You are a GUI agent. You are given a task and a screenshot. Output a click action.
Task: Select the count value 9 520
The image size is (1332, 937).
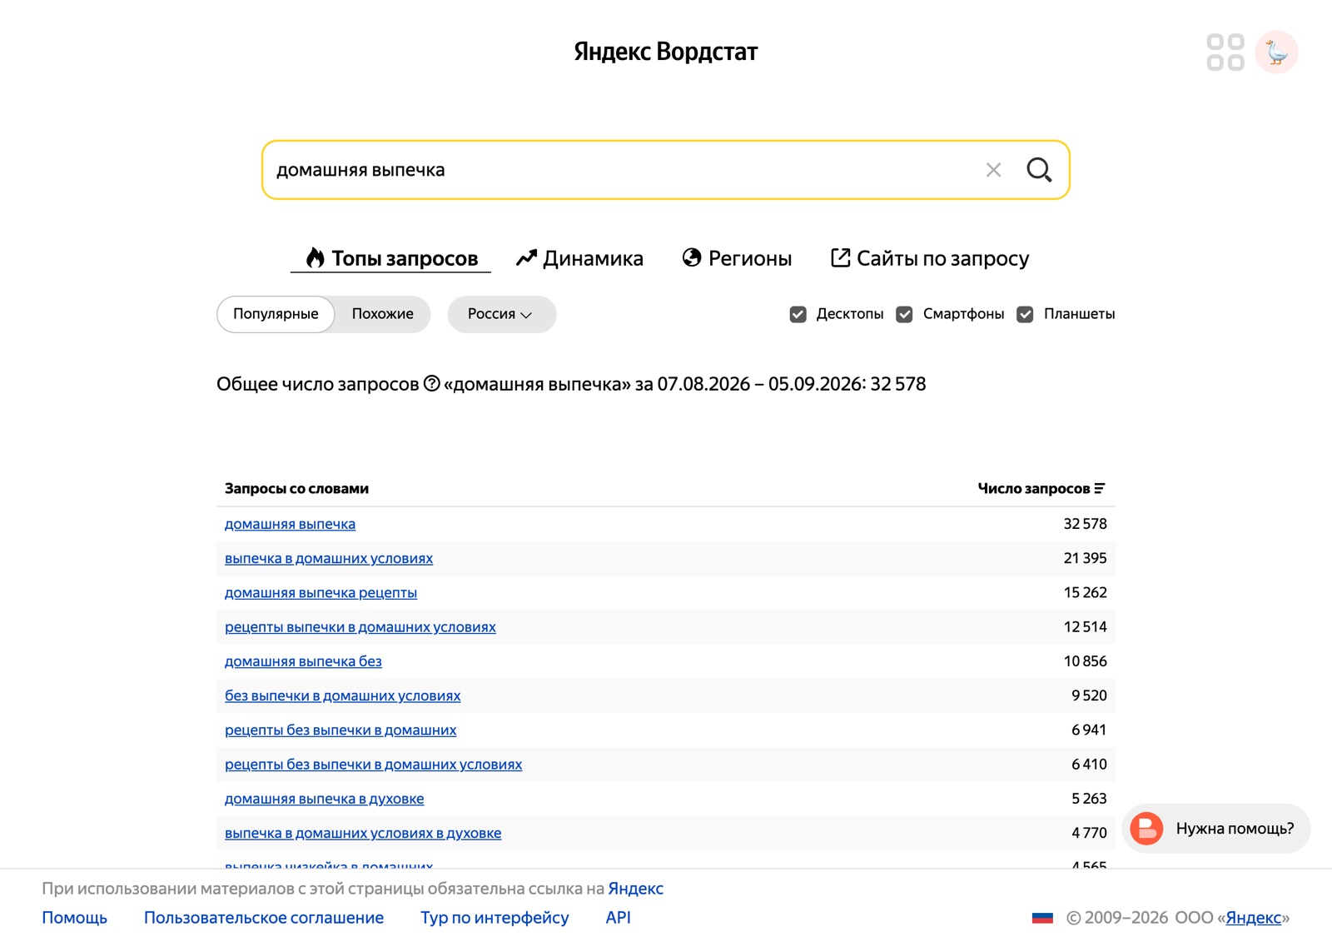click(1089, 695)
